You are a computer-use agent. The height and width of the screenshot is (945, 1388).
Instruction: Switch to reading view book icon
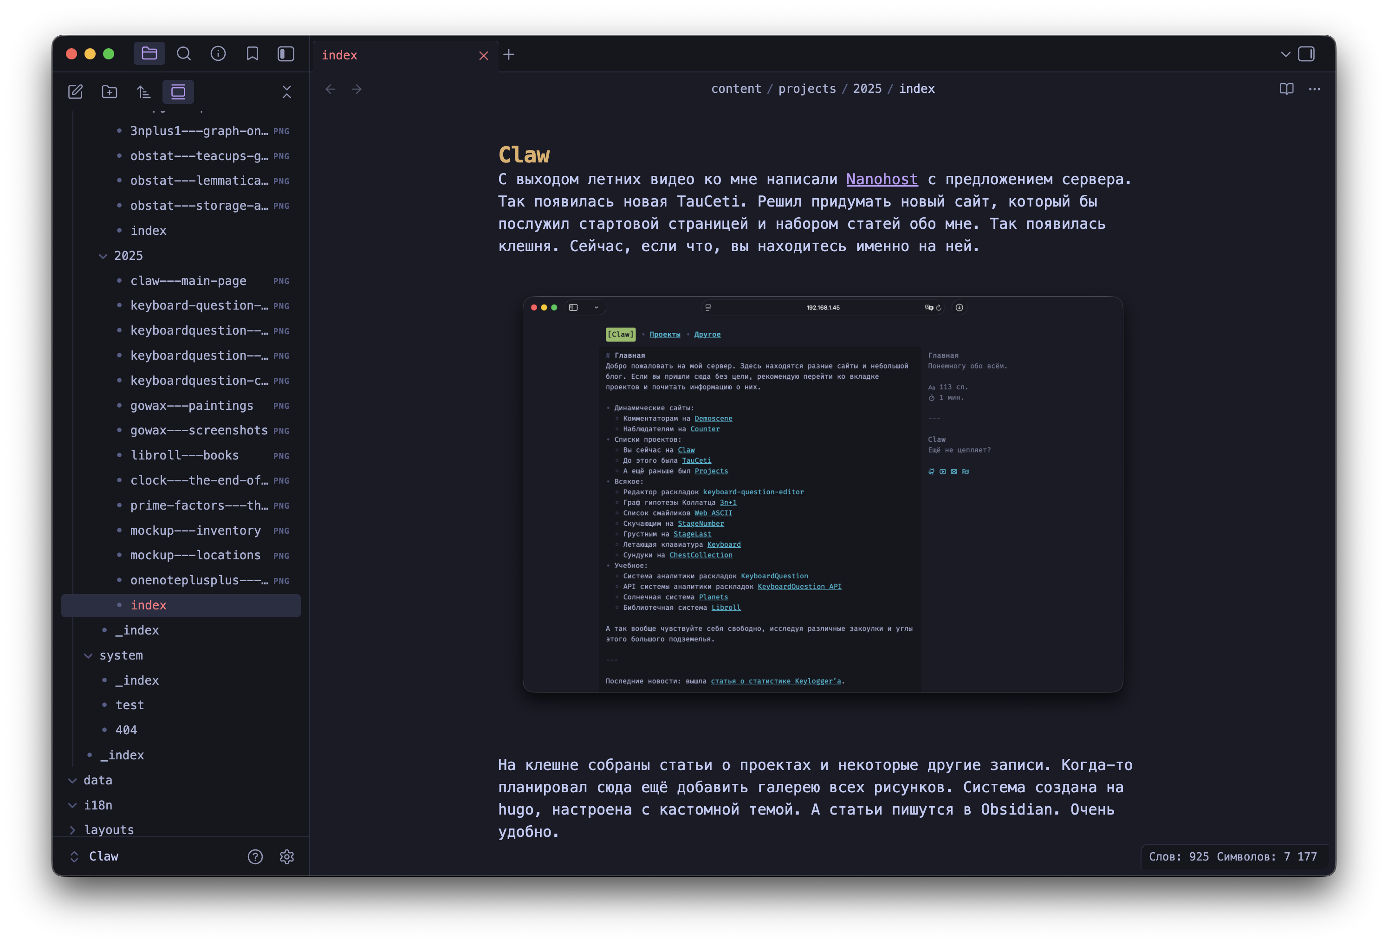coord(1286,89)
